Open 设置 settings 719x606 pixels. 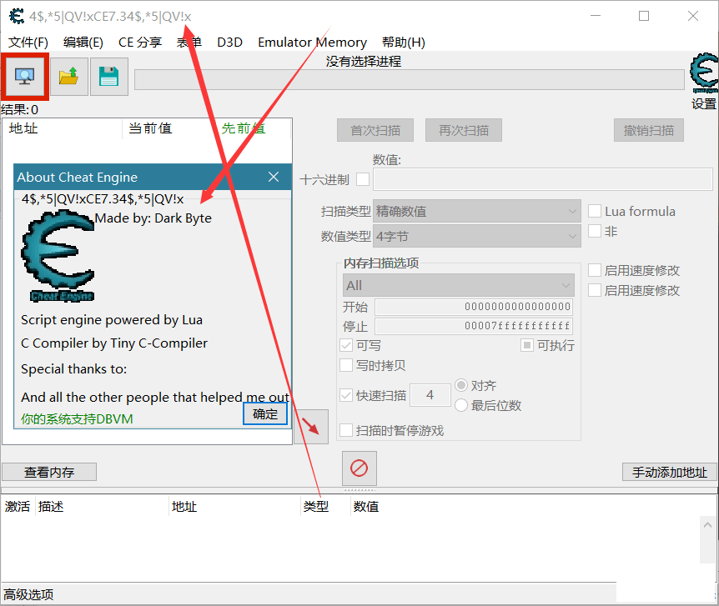coord(704,104)
